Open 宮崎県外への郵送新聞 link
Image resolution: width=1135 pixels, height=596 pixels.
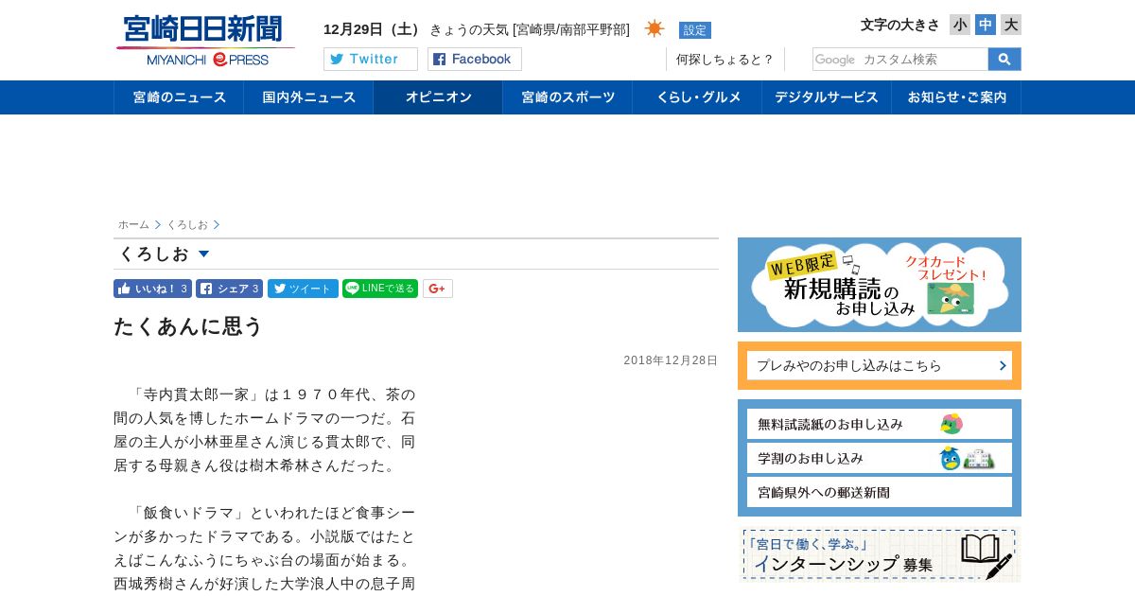(x=880, y=492)
